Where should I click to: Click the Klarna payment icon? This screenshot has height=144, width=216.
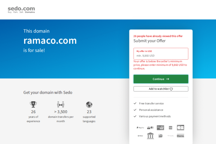(181, 136)
